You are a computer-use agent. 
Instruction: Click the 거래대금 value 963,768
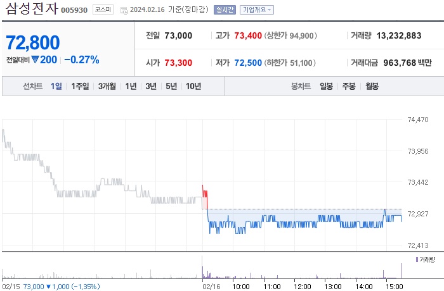(400, 63)
